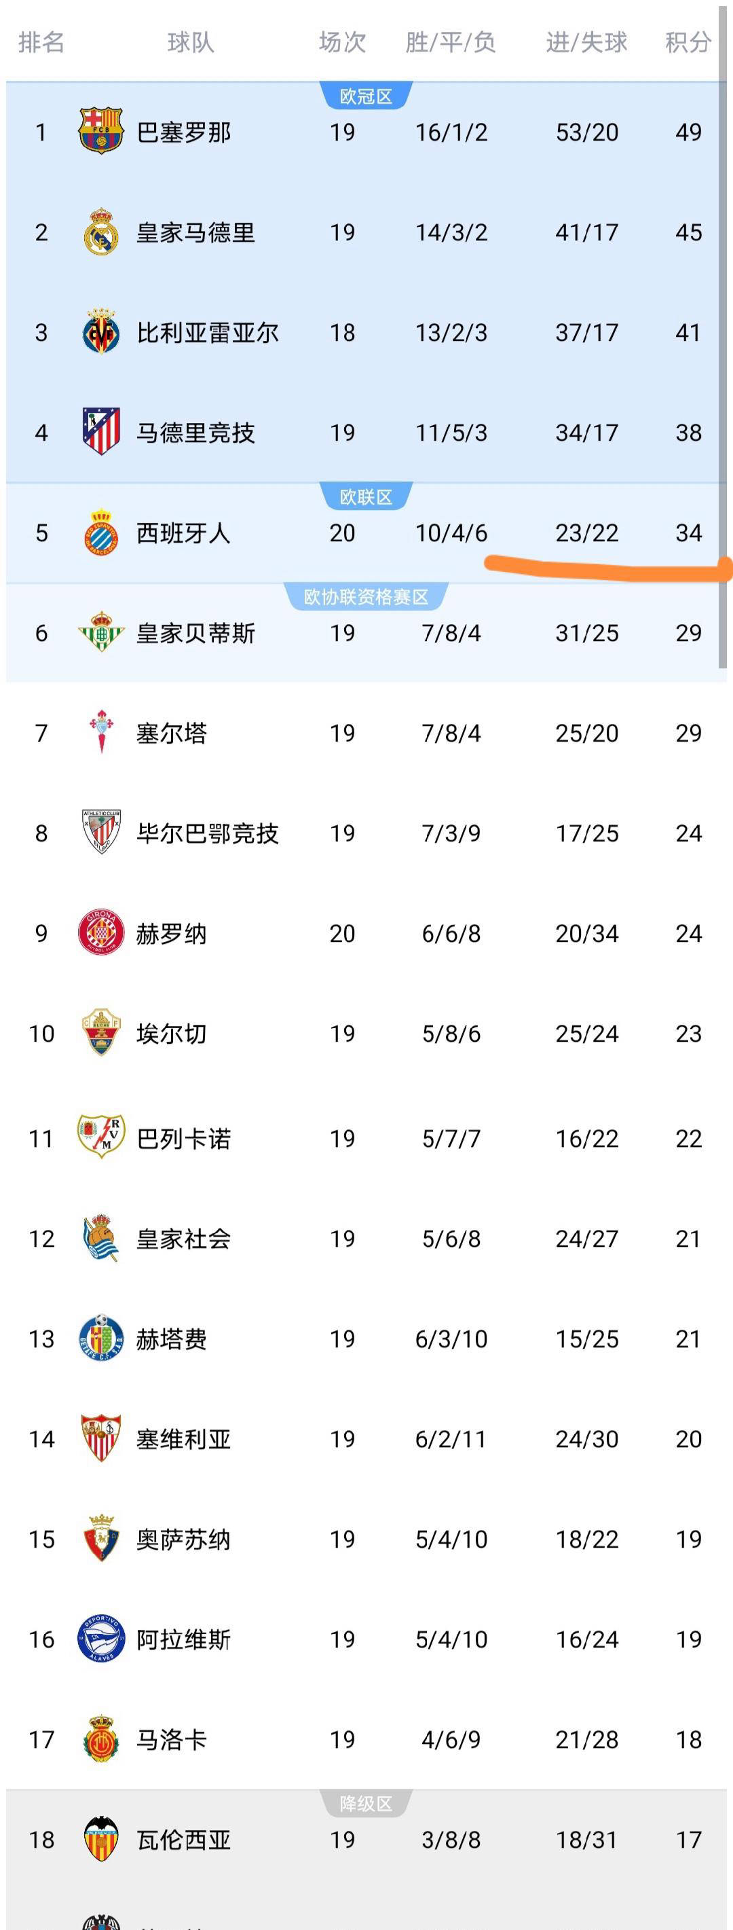Tap the Celta Vigo crest

(x=101, y=732)
